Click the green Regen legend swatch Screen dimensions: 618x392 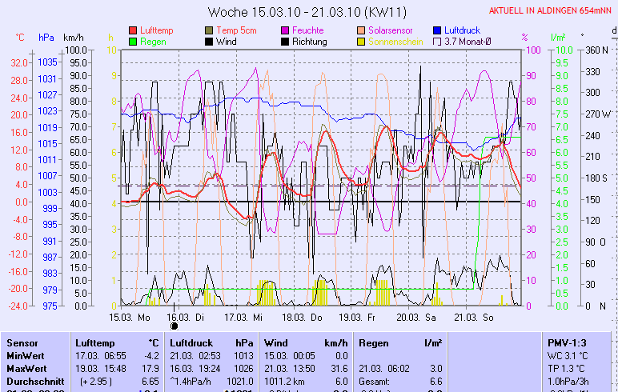click(x=133, y=42)
